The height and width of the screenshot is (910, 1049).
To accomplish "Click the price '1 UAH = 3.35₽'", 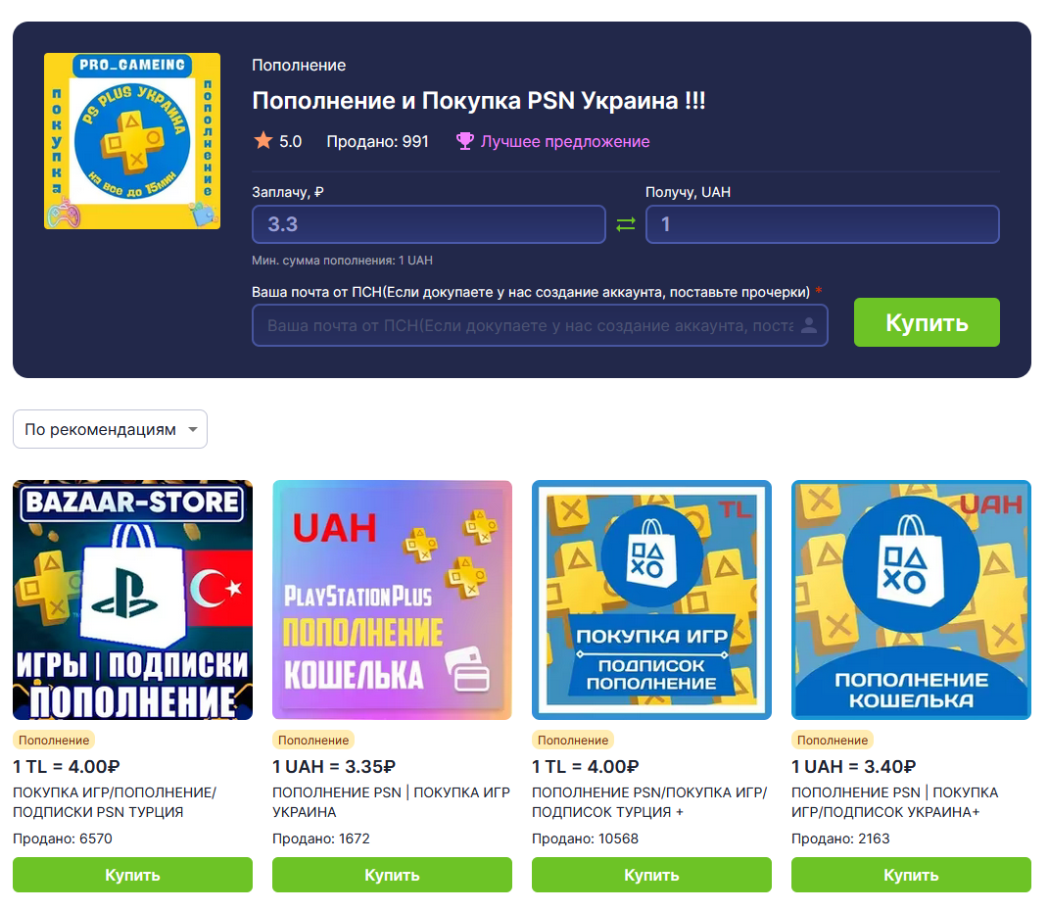I will coord(334,766).
